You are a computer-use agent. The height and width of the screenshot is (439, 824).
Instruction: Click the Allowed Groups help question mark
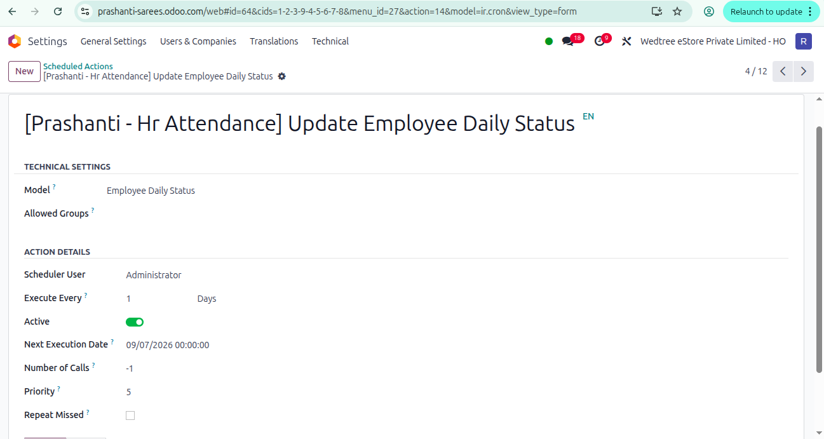click(93, 211)
